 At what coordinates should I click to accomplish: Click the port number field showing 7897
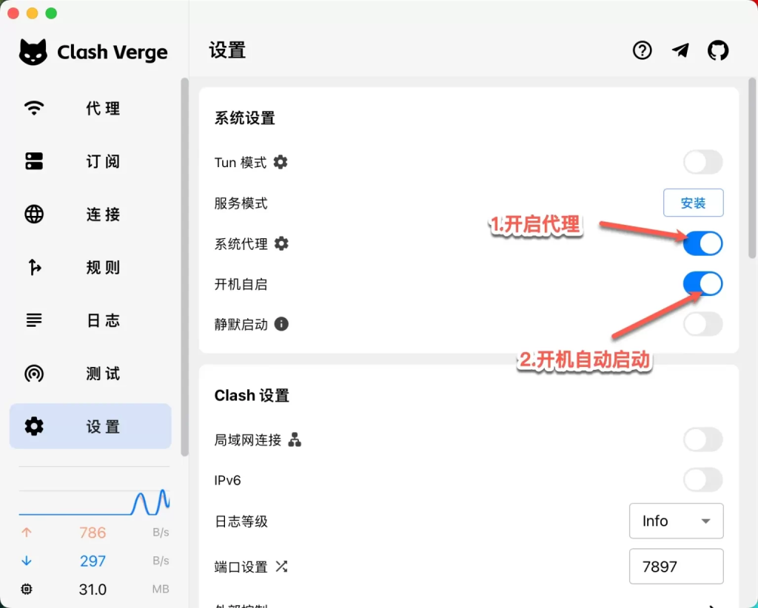[675, 566]
